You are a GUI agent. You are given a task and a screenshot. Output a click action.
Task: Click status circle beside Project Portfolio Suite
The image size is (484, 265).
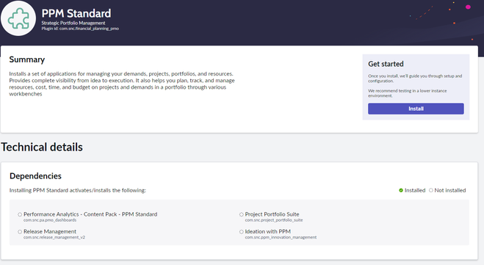click(x=242, y=214)
